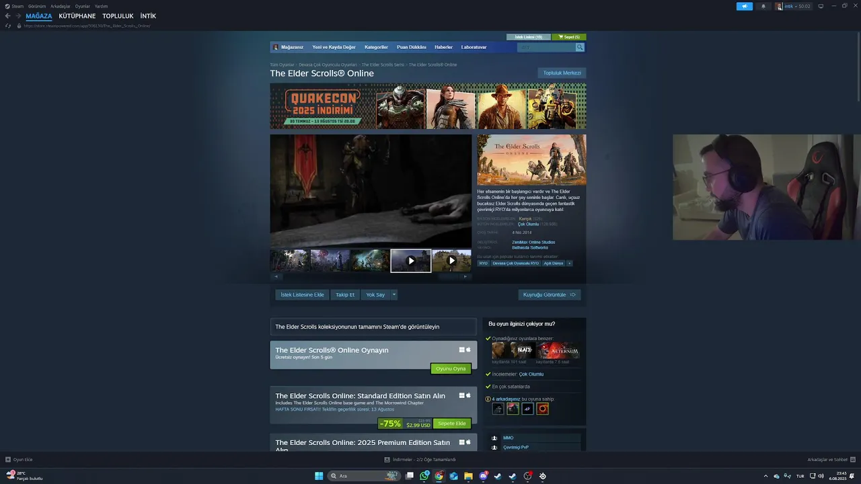Open the İNTİK profile tab
The height and width of the screenshot is (484, 861).
(x=148, y=16)
